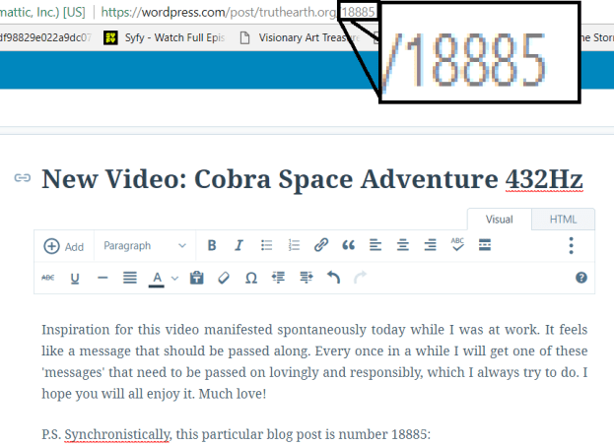Toggle the toolbar three-dot menu
The image size is (614, 446).
coord(571,246)
